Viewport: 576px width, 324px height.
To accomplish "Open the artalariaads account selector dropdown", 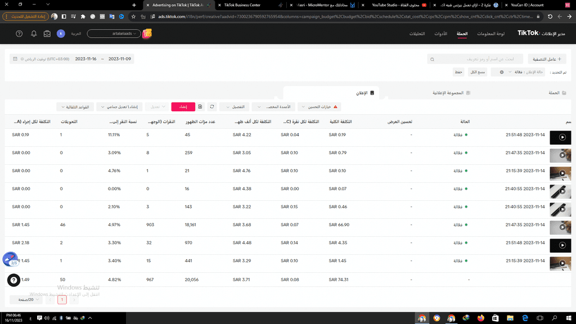I will pyautogui.click(x=114, y=34).
